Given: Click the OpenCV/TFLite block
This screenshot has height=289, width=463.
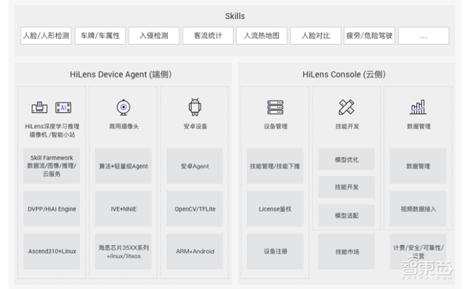Looking at the screenshot, I should point(194,209).
